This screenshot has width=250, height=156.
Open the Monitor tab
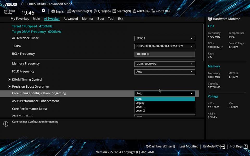(87, 18)
